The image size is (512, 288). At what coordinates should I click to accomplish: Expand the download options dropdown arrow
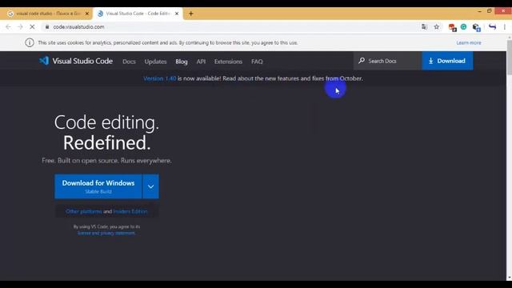(x=151, y=186)
